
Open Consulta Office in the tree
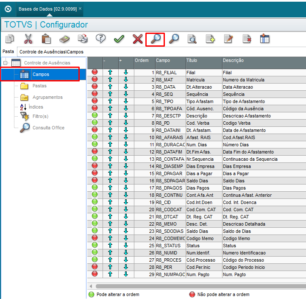pos(48,128)
